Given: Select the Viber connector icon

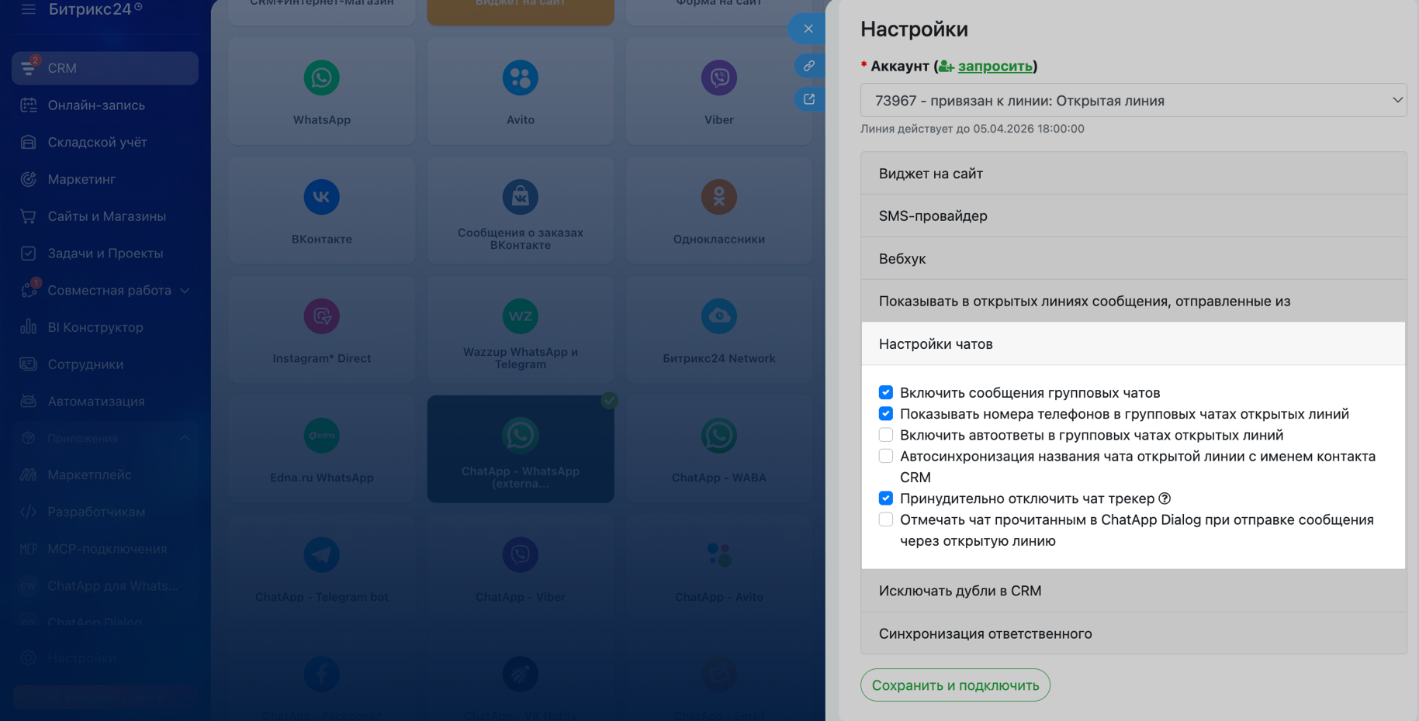Looking at the screenshot, I should point(718,78).
